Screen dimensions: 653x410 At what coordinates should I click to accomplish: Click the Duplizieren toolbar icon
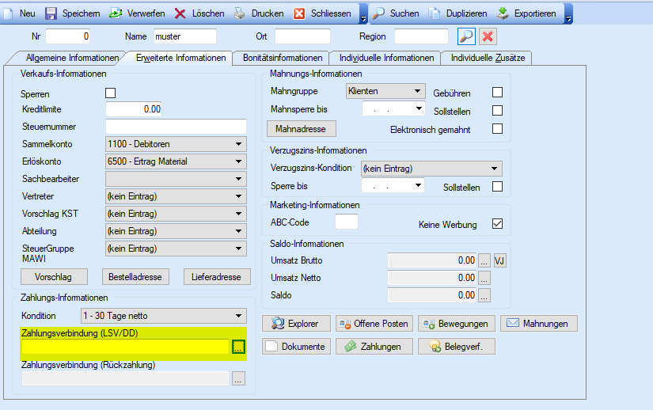(435, 13)
